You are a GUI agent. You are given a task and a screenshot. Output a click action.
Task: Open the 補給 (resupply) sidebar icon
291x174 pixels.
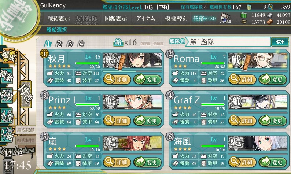[7, 76]
